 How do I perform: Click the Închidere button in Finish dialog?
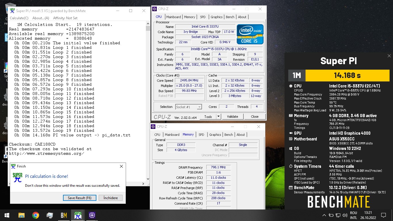pyautogui.click(x=110, y=198)
